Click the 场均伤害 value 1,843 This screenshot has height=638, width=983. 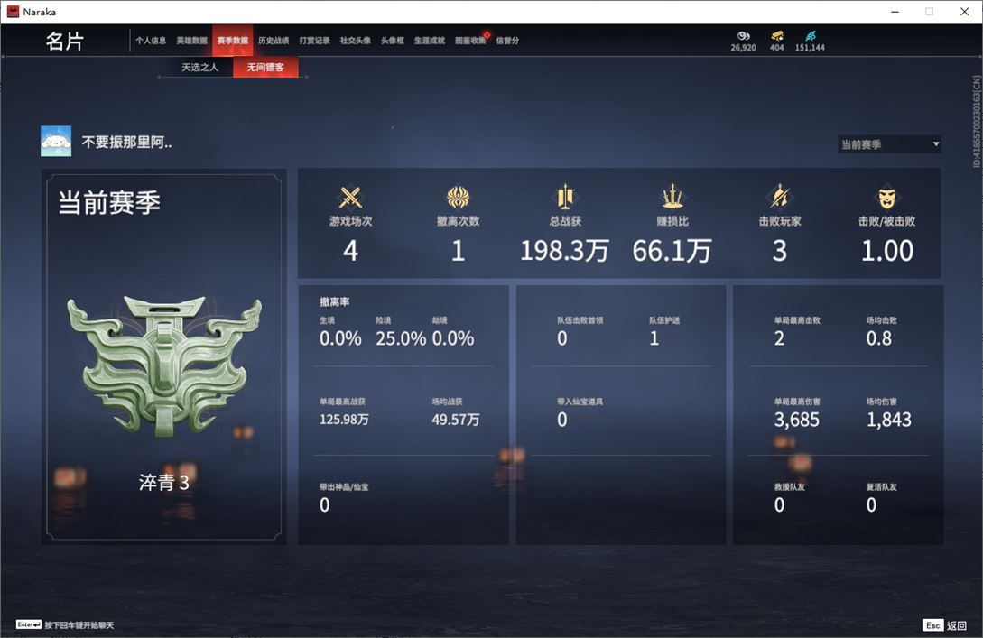click(889, 420)
